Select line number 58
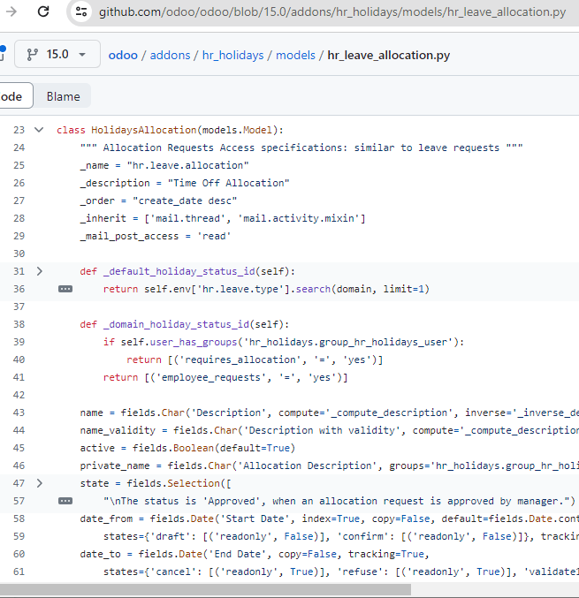 coord(19,519)
